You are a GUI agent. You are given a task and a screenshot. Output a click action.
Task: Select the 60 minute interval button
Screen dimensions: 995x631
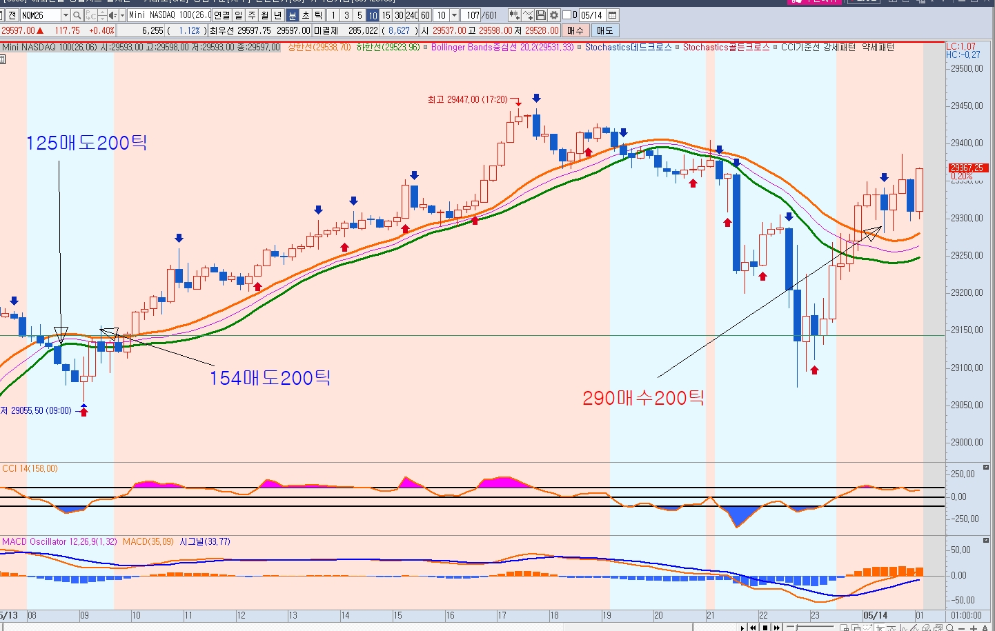point(425,15)
